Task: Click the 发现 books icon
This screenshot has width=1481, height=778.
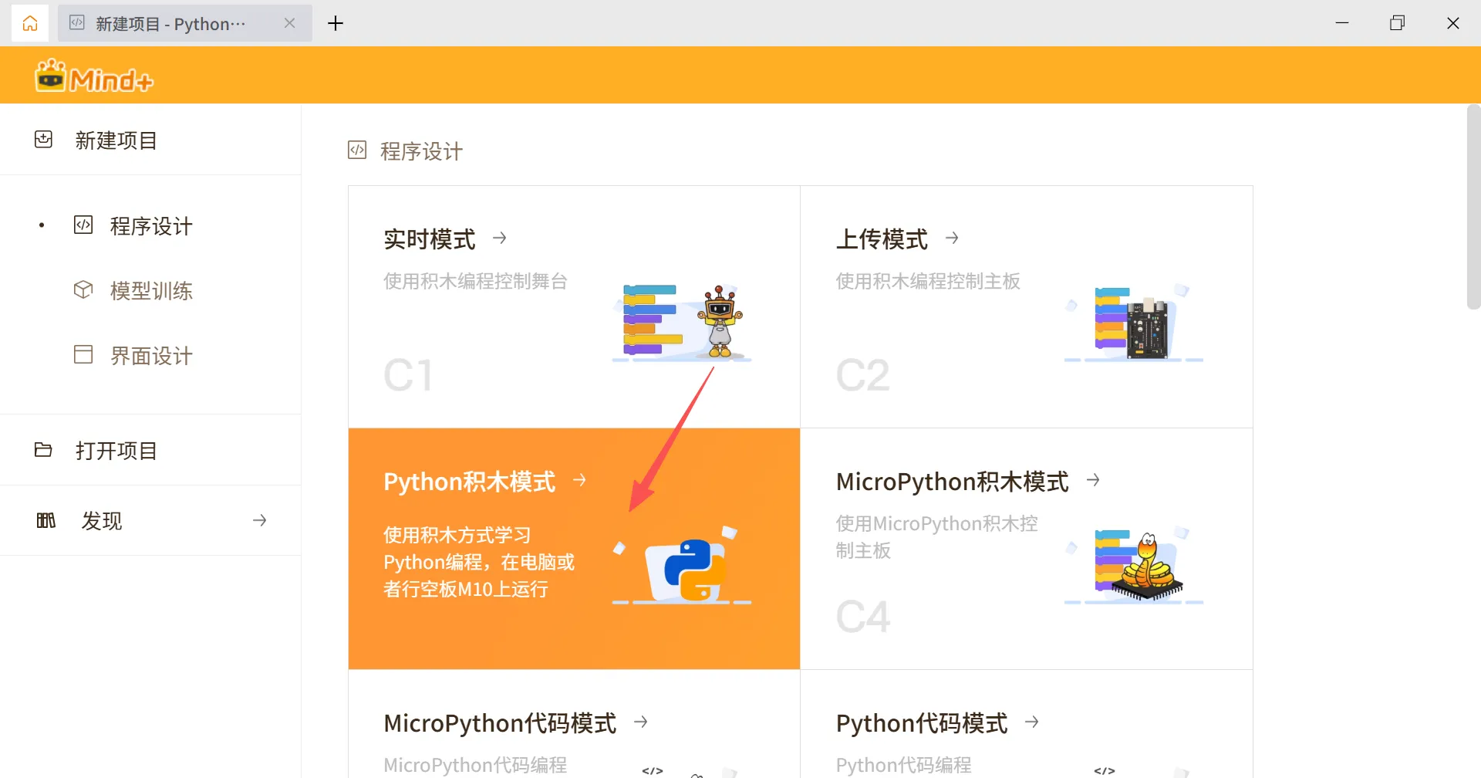Action: point(46,520)
